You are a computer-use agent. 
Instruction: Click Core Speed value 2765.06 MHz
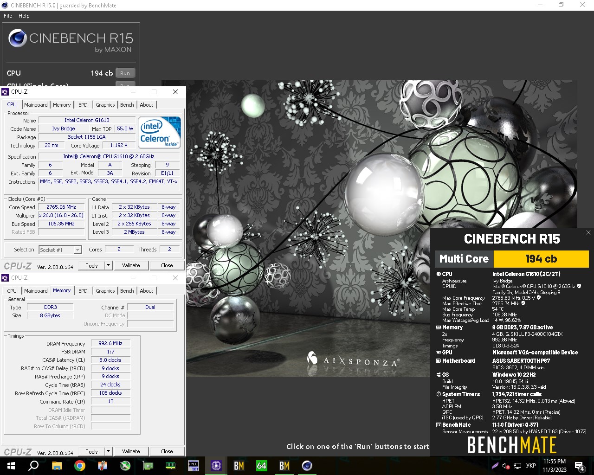(61, 207)
